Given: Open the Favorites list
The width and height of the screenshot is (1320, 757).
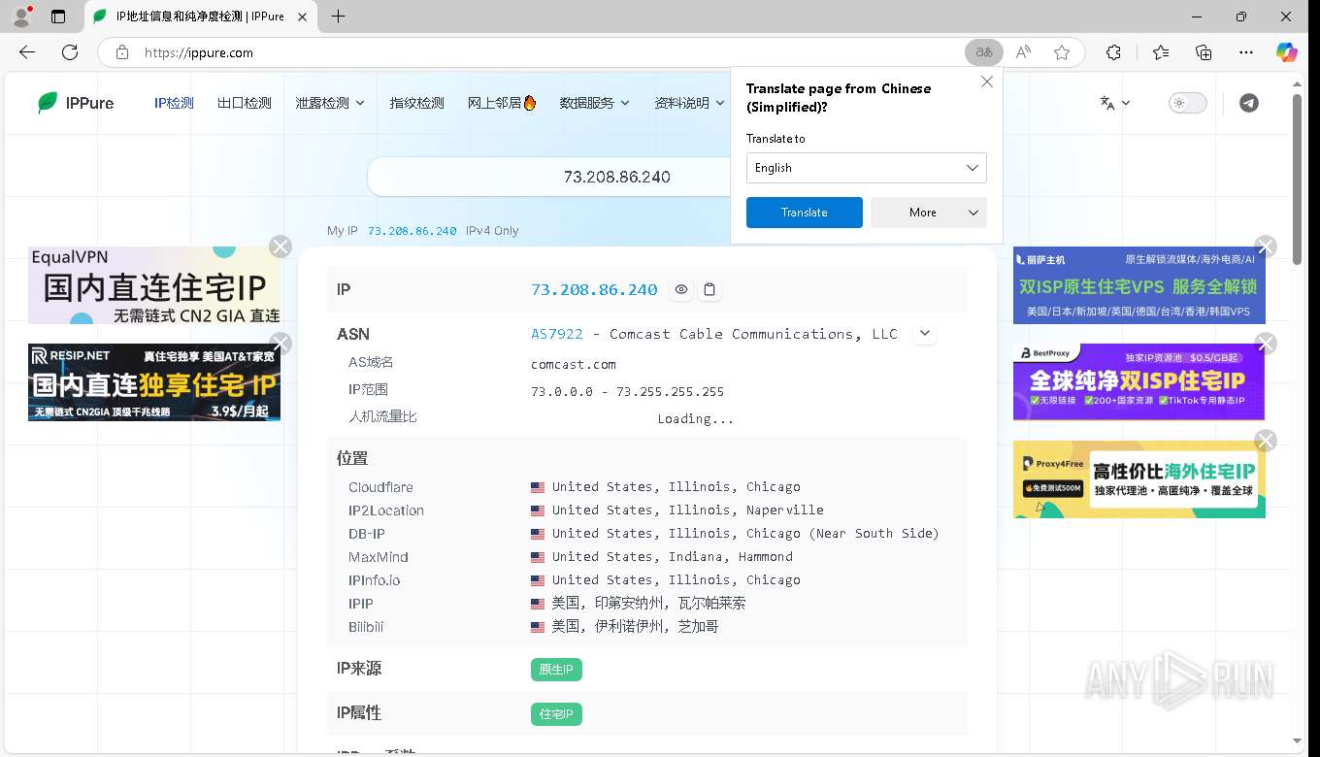Looking at the screenshot, I should point(1161,52).
